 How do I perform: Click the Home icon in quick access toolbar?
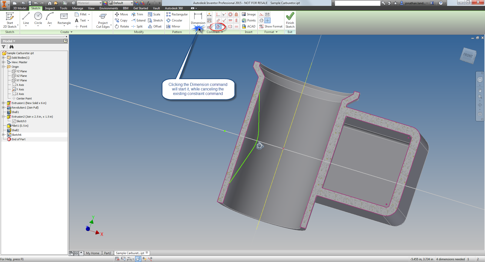click(x=50, y=3)
